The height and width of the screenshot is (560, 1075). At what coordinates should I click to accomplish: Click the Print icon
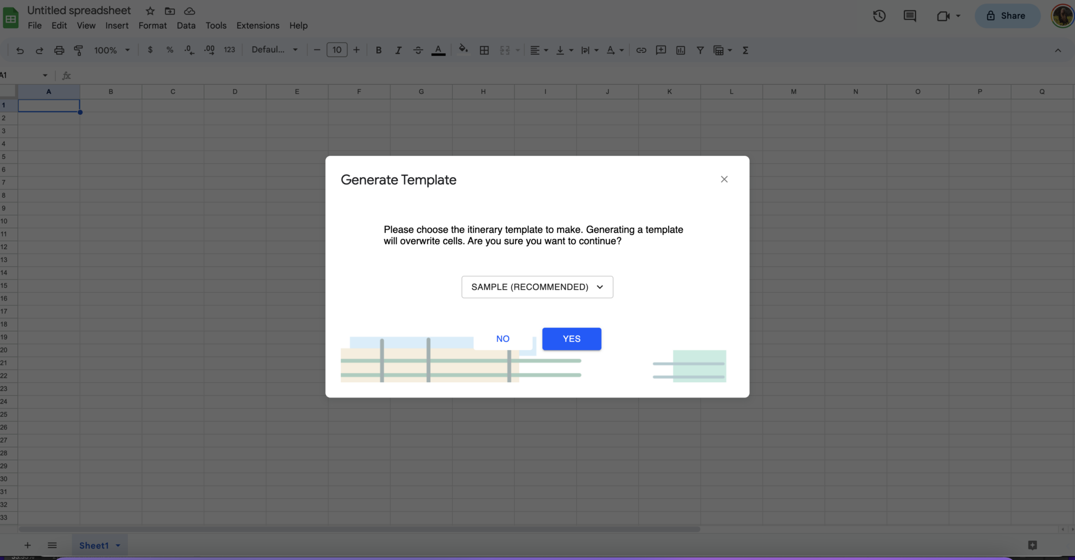59,50
